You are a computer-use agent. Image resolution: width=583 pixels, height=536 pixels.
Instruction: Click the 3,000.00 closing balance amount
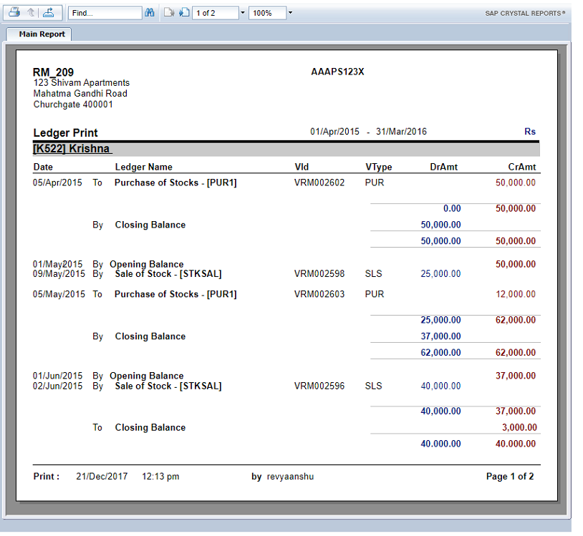pyautogui.click(x=519, y=427)
